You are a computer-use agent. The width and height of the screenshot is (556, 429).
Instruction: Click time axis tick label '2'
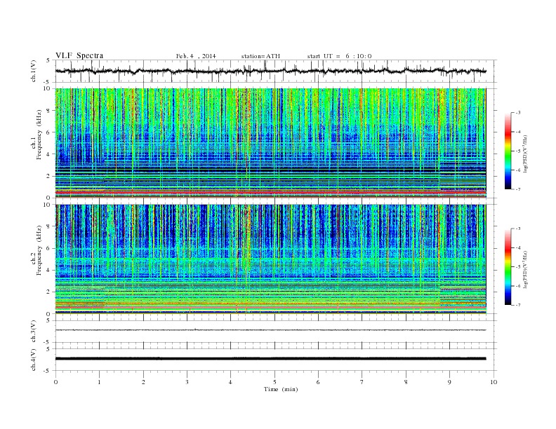[143, 382]
